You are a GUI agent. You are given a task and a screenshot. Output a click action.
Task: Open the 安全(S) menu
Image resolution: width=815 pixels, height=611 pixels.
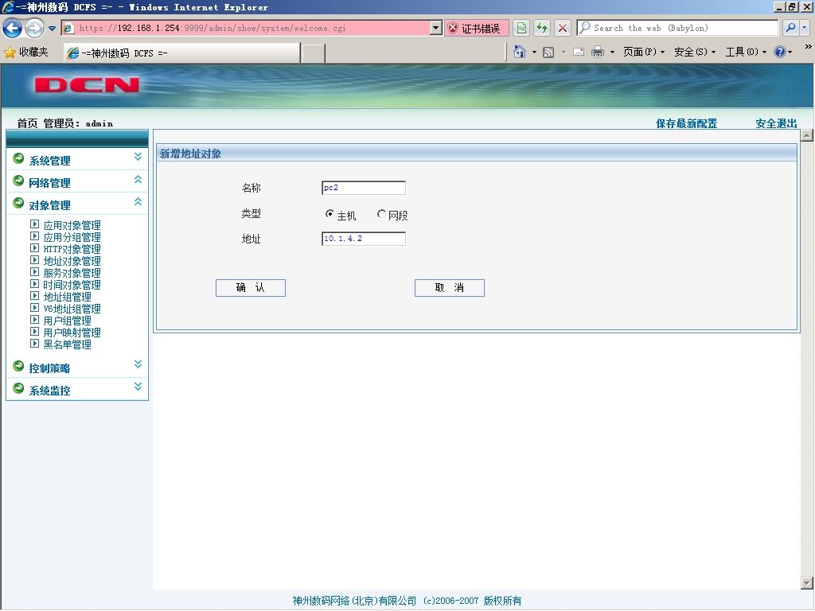tap(694, 52)
